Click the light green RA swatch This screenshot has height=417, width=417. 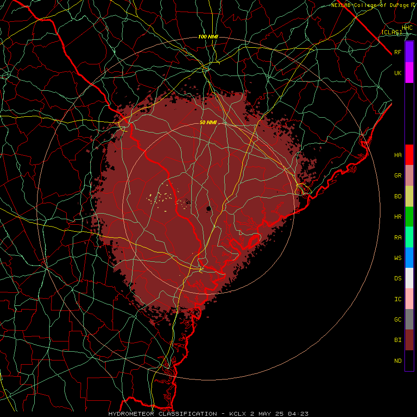[409, 237]
